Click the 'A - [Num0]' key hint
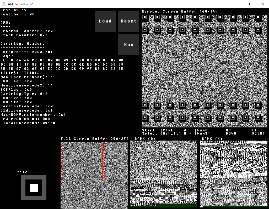 [197, 130]
